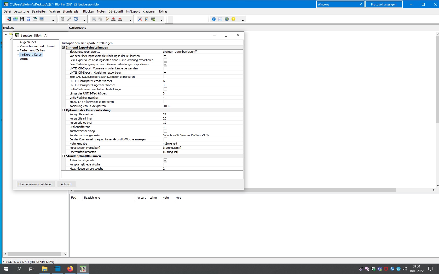Select 'Farben und Zeiten' settings page
The height and width of the screenshot is (274, 439).
click(32, 50)
